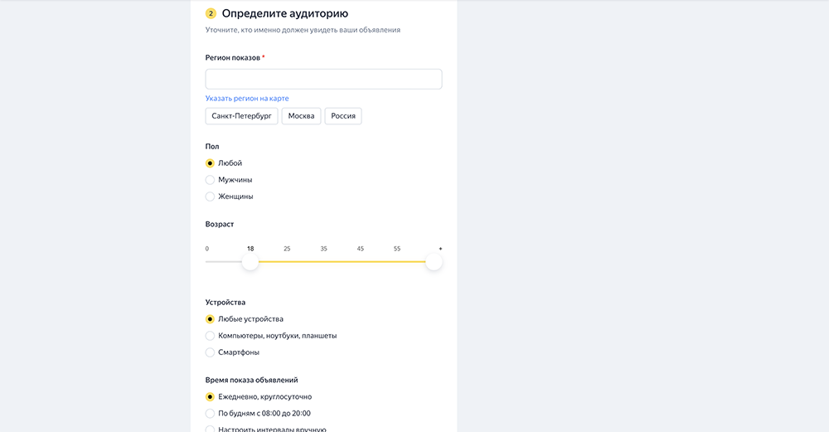Select the Женщины radio option
Screen dimensions: 829x432
[x=211, y=197]
